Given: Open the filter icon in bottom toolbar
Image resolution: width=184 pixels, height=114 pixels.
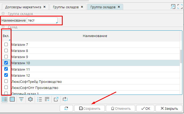Looking at the screenshot, I should tap(21, 99).
